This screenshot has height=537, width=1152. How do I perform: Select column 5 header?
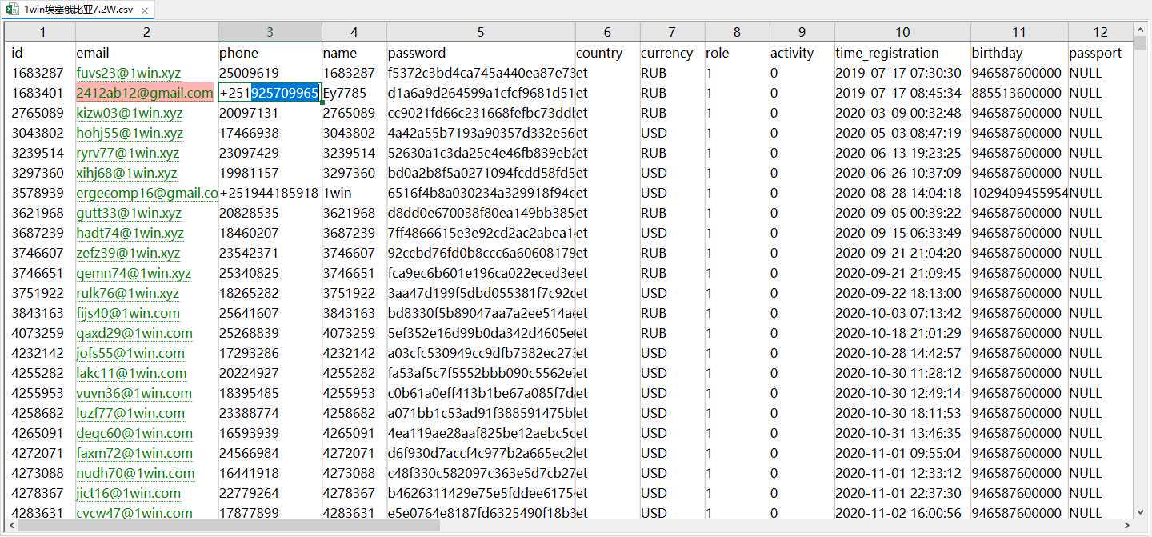(481, 32)
